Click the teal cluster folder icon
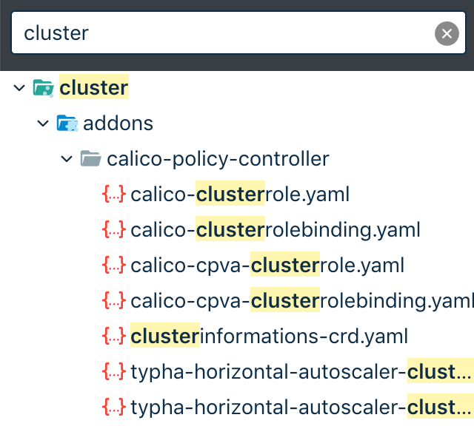Viewport: 474px width, 426px height. coord(44,88)
